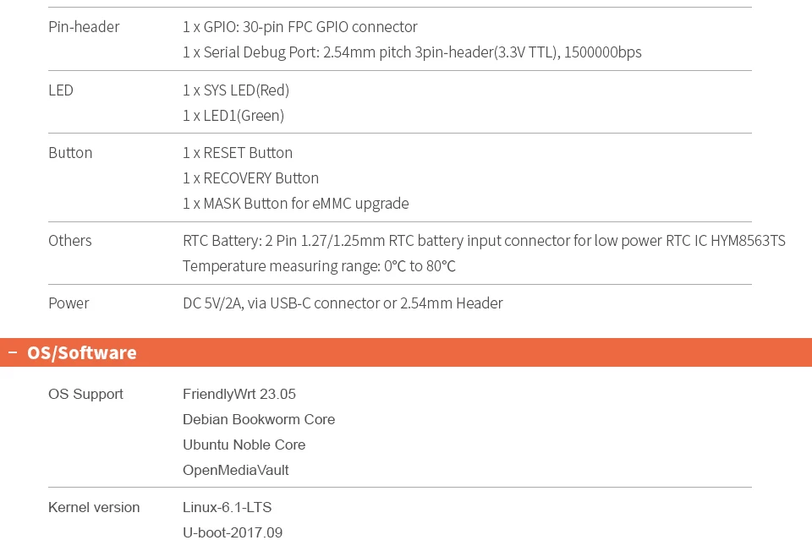Click the Temperature measuring range line
The width and height of the screenshot is (812, 551).
click(319, 266)
